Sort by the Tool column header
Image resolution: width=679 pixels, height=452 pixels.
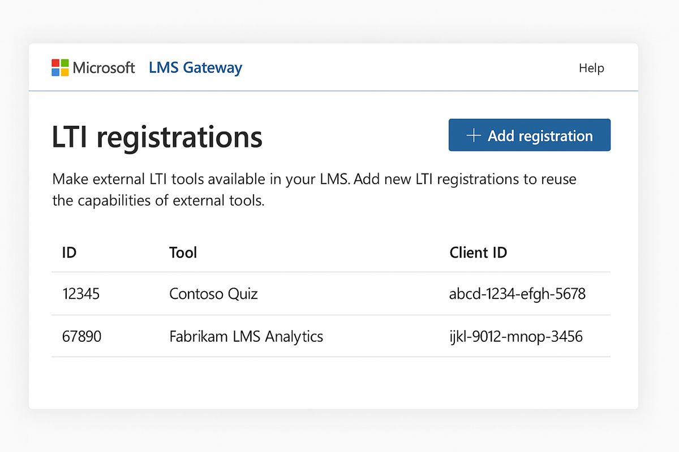[x=183, y=253]
